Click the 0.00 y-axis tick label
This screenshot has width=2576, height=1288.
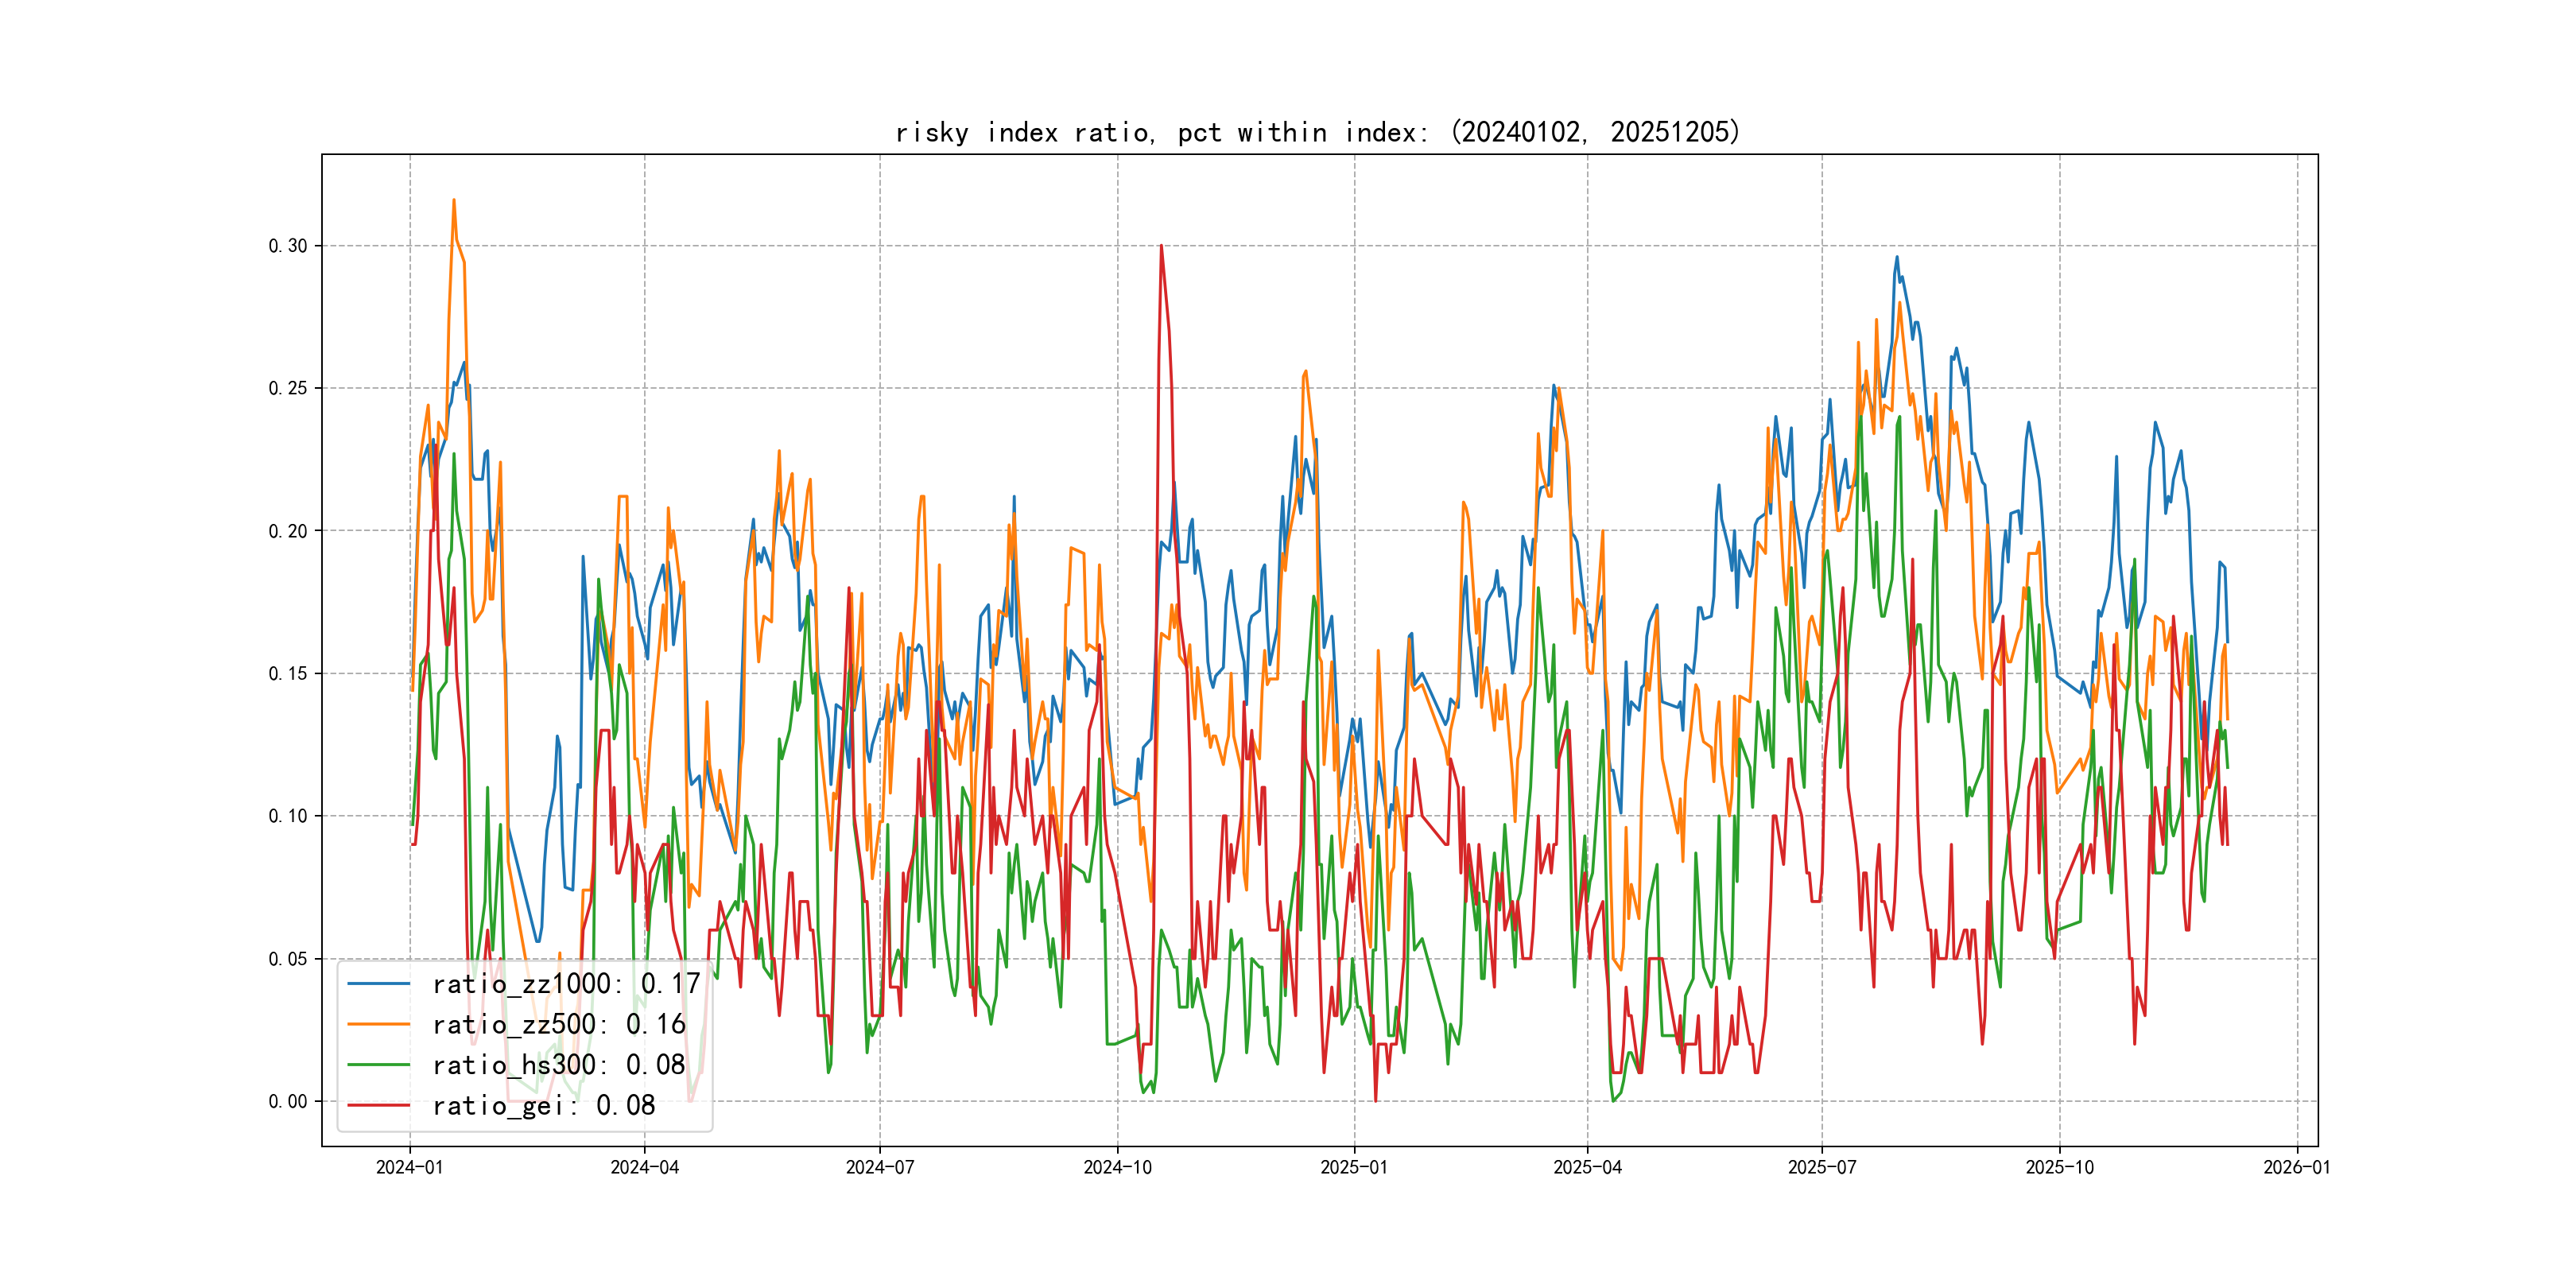[x=288, y=1101]
